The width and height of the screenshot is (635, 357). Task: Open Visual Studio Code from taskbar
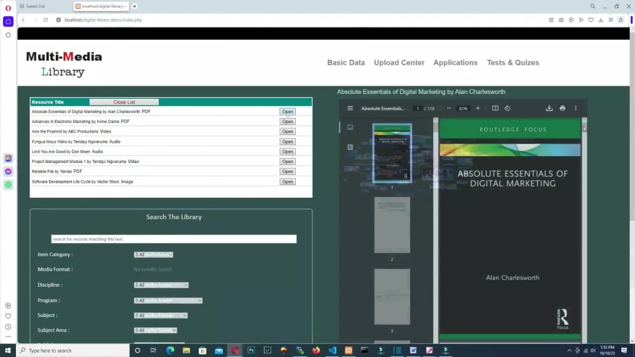pos(332,351)
